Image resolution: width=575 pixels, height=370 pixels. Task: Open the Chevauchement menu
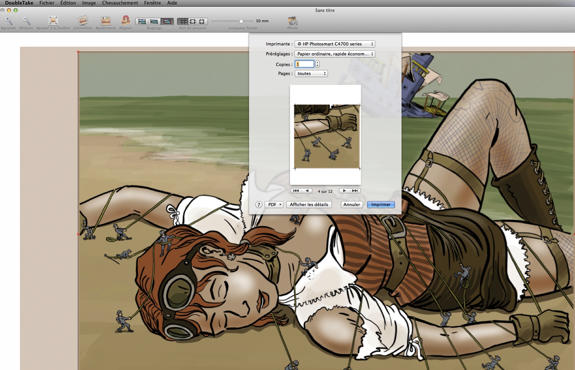pyautogui.click(x=120, y=3)
